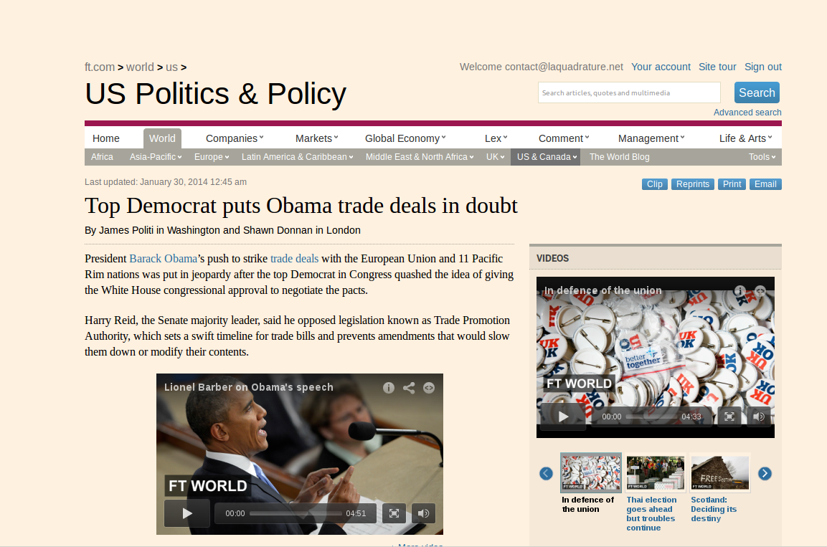
Task: Show previous videos with left carousel arrow
Action: 546,473
